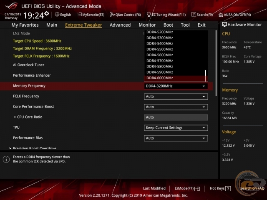Viewport: 267px width, 200px height.
Task: Click the +12V 12.152 V reading
Action: click(228, 145)
